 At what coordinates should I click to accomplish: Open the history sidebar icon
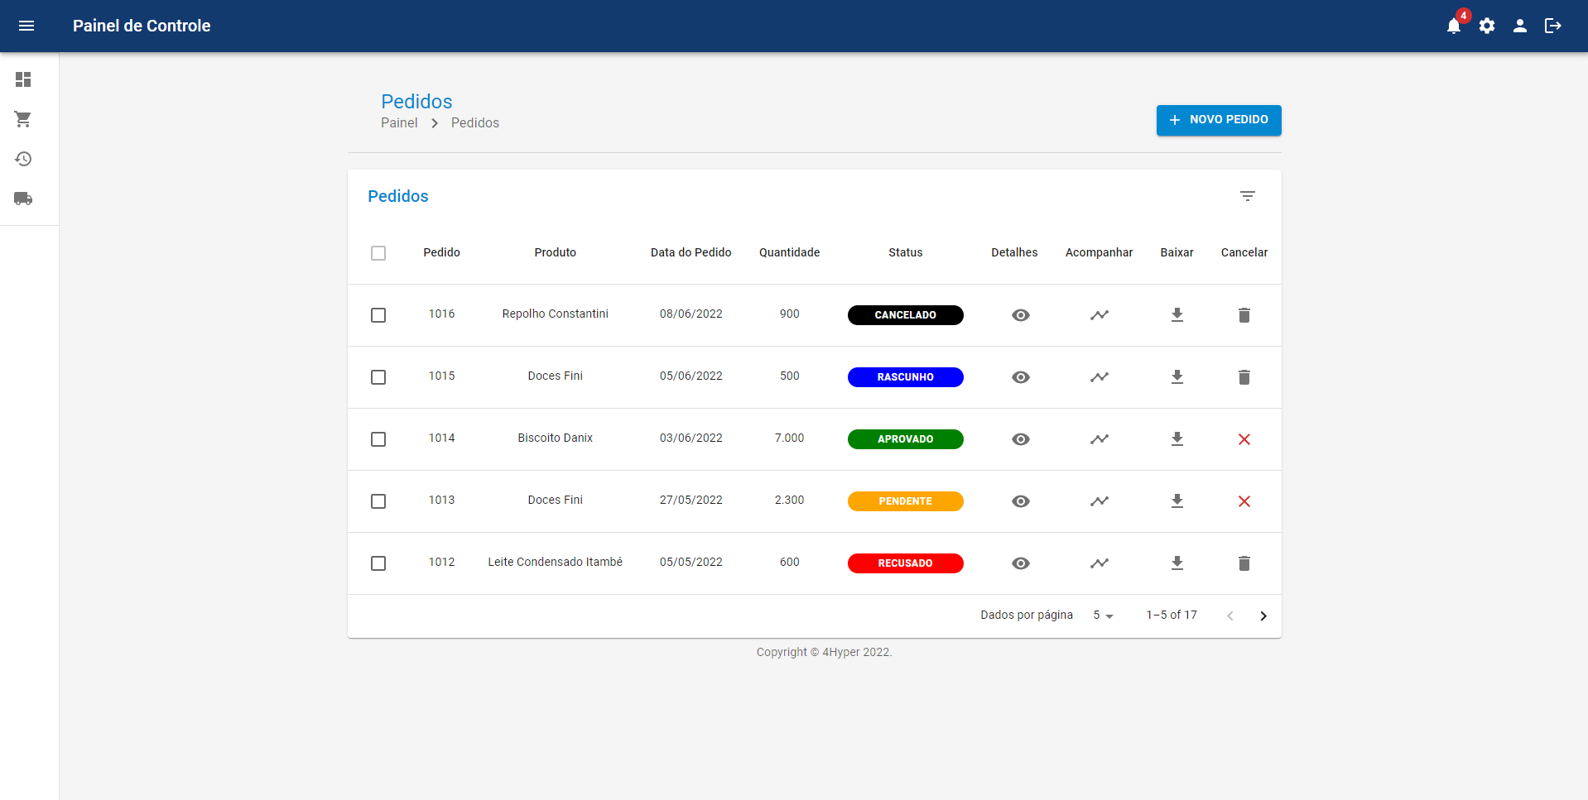point(23,159)
